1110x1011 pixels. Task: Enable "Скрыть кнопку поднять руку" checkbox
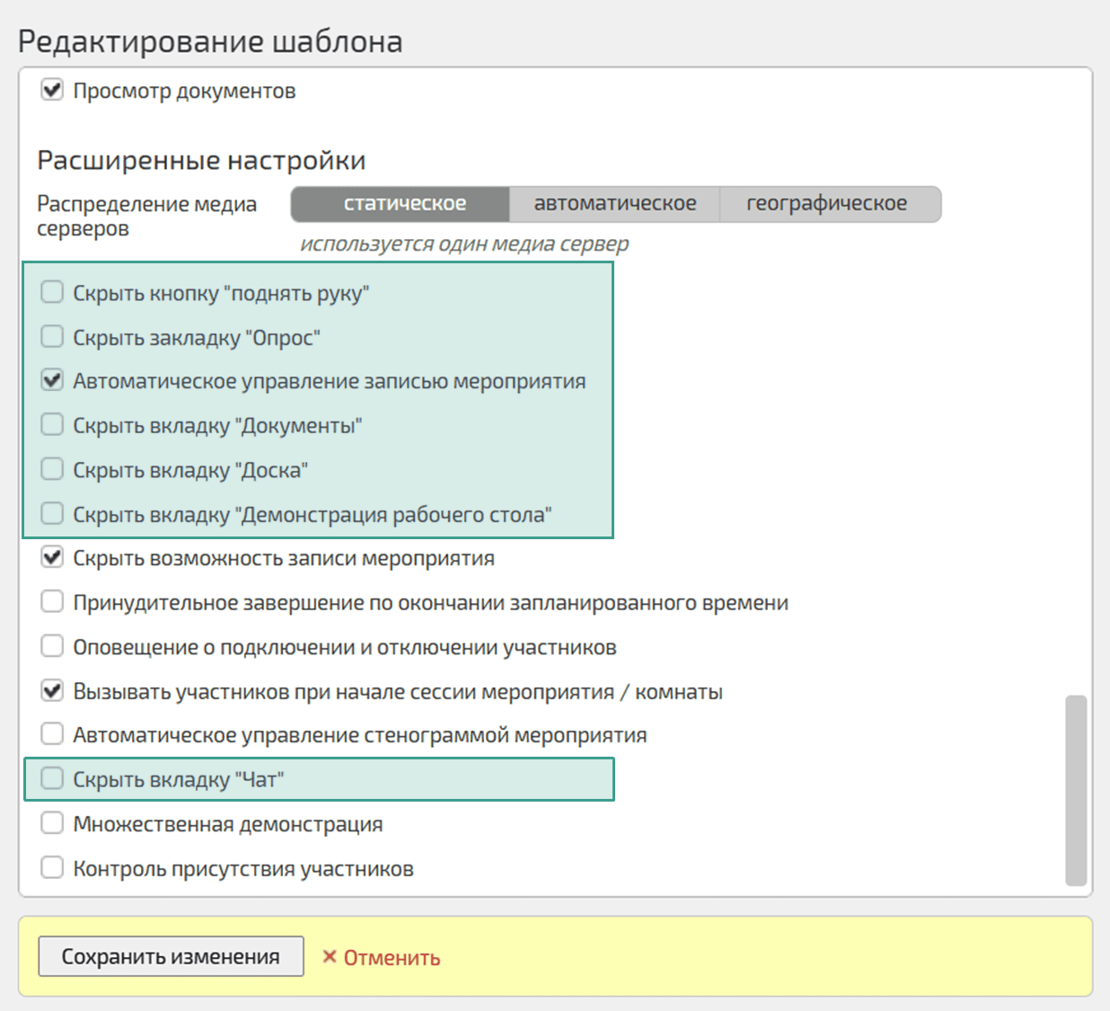tap(52, 292)
